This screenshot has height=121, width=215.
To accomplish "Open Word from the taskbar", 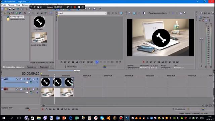I will tap(58, 118).
